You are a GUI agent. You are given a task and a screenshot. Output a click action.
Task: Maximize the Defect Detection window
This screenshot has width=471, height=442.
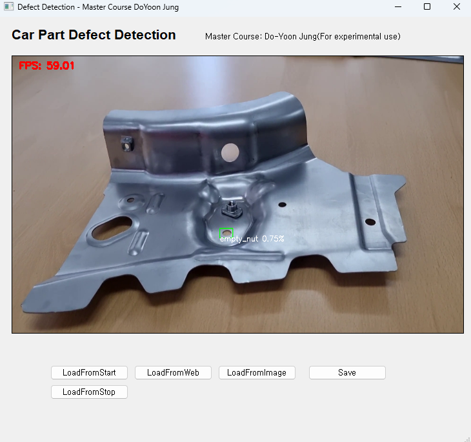click(x=427, y=7)
